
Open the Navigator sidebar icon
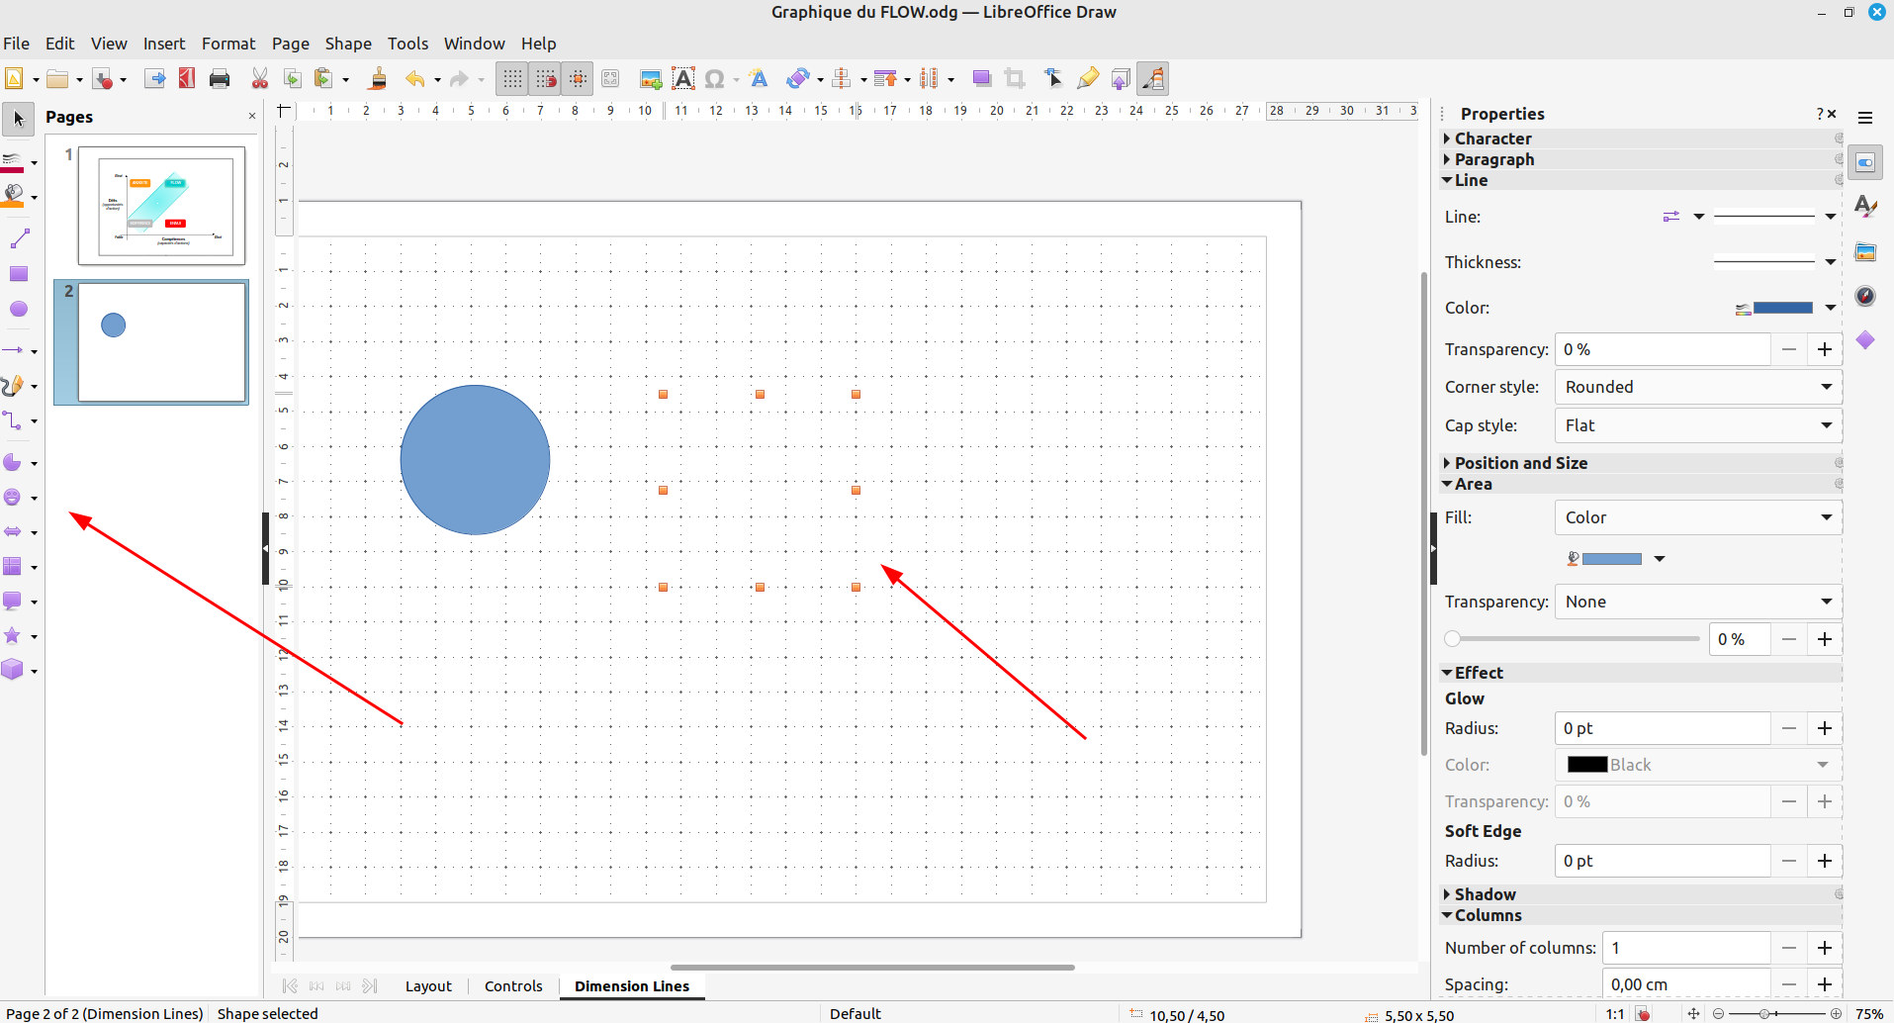tap(1865, 296)
